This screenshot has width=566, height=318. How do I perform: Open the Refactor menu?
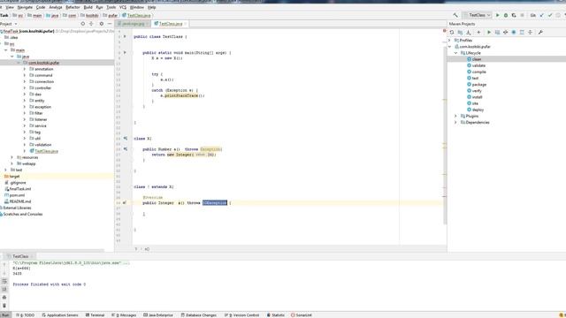click(x=73, y=7)
